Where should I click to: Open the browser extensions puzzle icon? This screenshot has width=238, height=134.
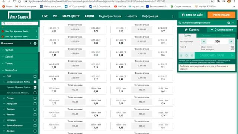pos(218,1)
